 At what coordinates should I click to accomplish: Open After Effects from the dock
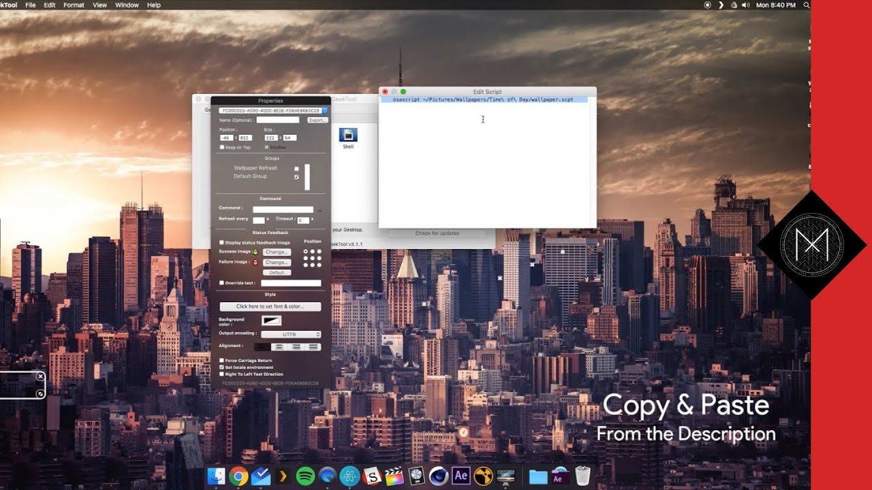click(461, 476)
